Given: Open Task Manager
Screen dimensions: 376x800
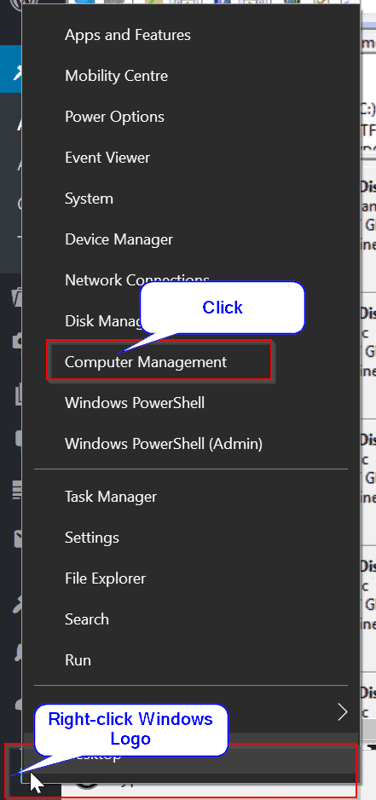Looking at the screenshot, I should click(111, 497).
